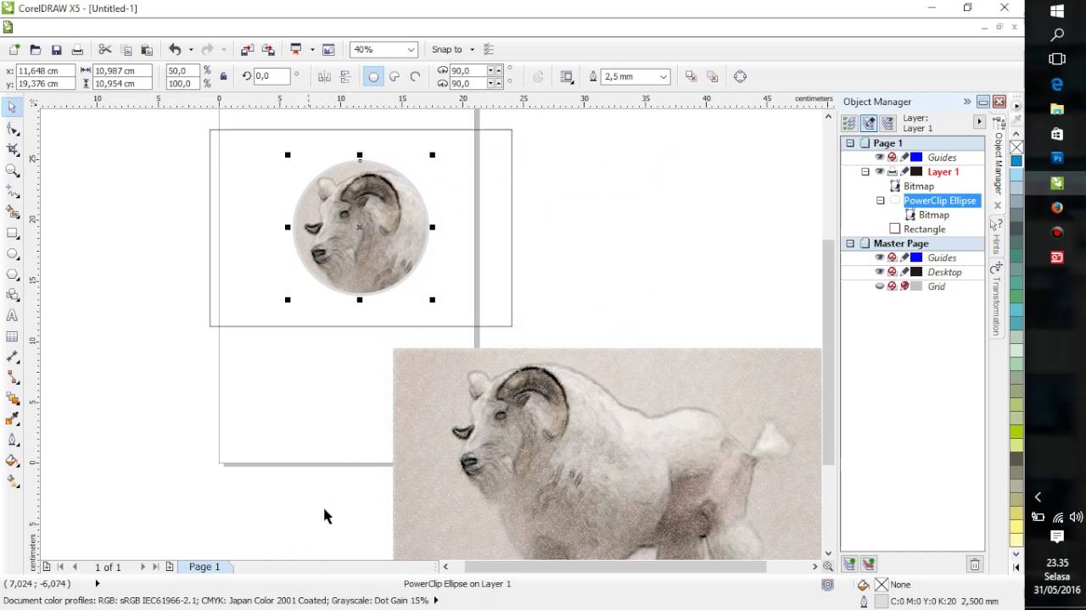Screen dimensions: 1086x610
Task: Open the outline width dropdown showing 2,5 mm
Action: tap(663, 77)
